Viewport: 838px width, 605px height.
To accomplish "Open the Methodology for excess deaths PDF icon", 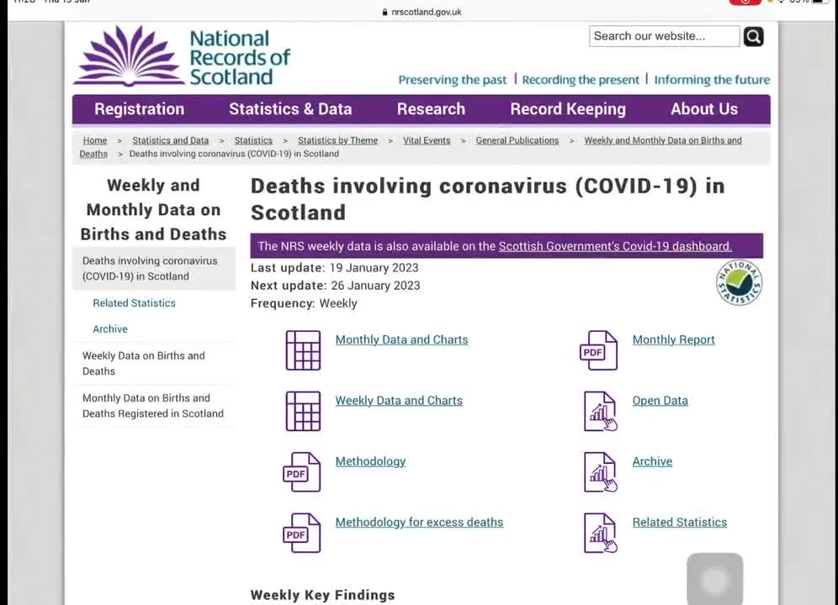I will coord(301,533).
